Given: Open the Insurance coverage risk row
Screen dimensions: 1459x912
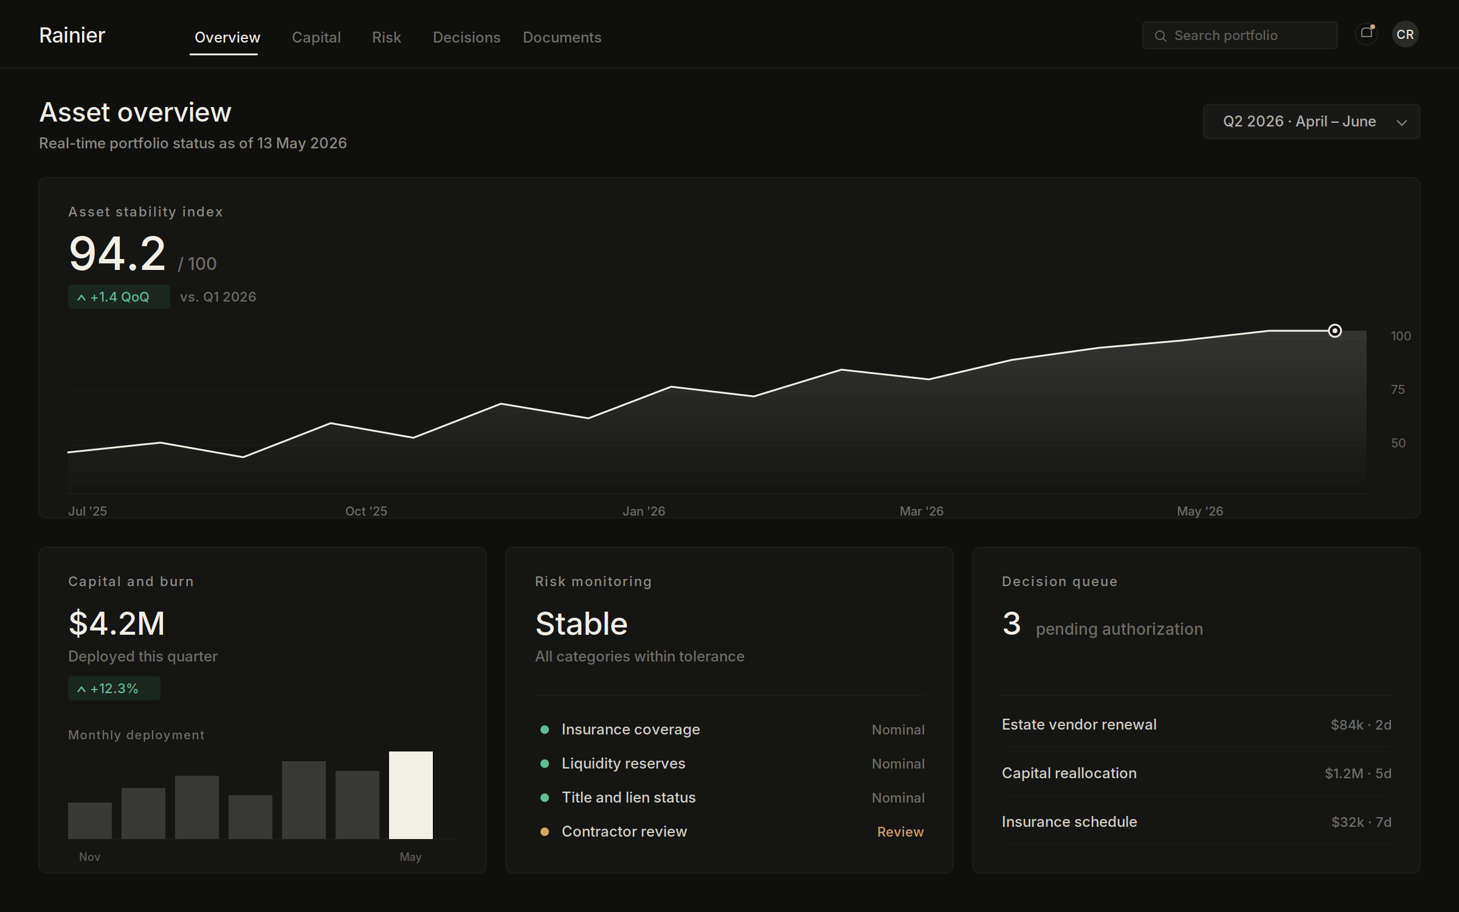Looking at the screenshot, I should point(729,730).
